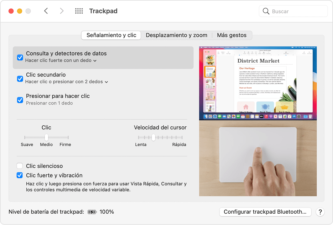Focus the Buscar search field

coord(293,11)
